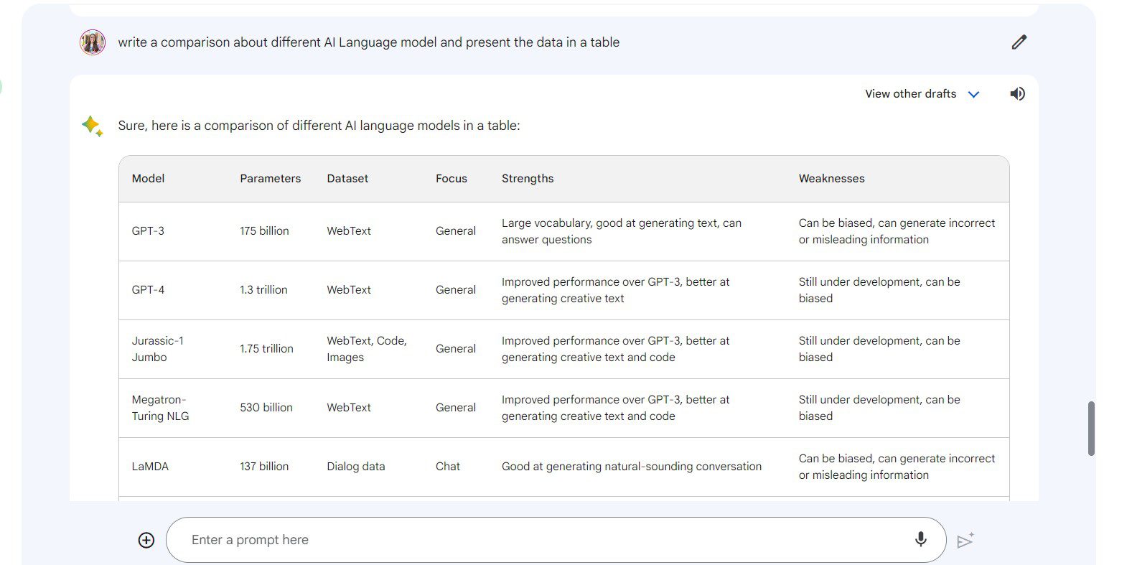This screenshot has width=1132, height=565.
Task: Click the 1.75 trillion parameters cell
Action: pos(266,349)
